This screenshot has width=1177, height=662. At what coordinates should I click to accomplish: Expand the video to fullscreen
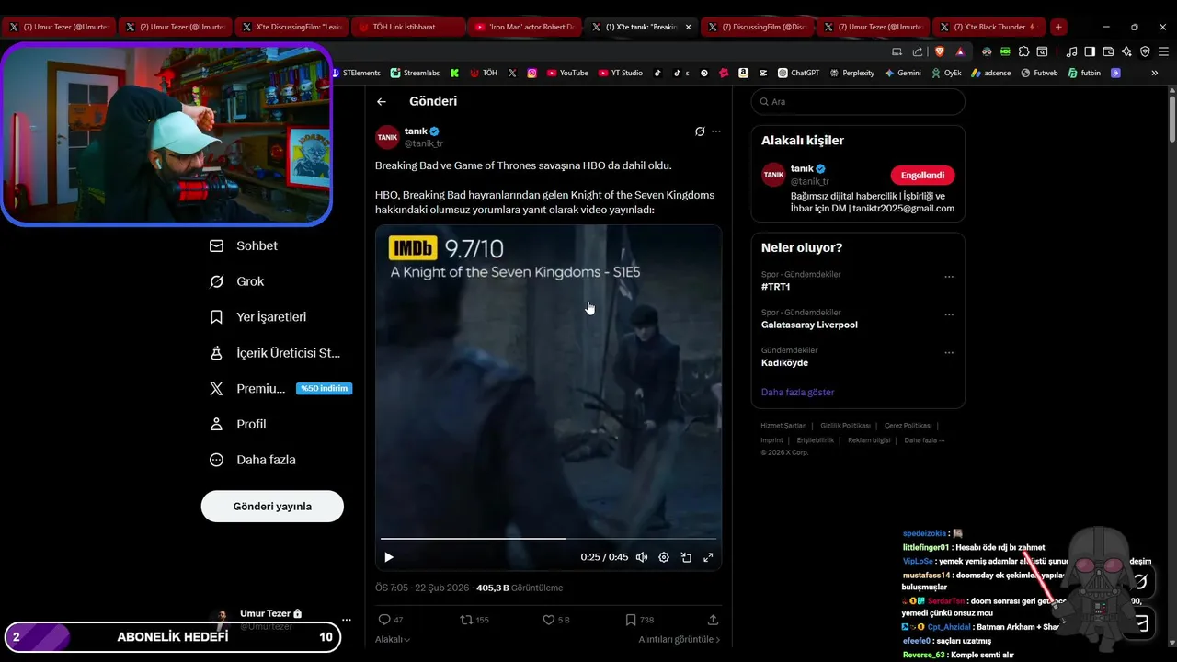click(x=708, y=557)
